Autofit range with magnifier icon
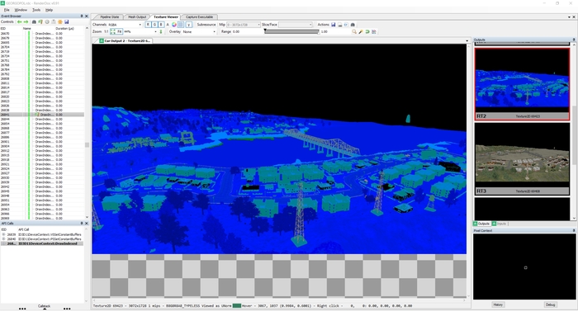This screenshot has width=578, height=311. (x=354, y=31)
